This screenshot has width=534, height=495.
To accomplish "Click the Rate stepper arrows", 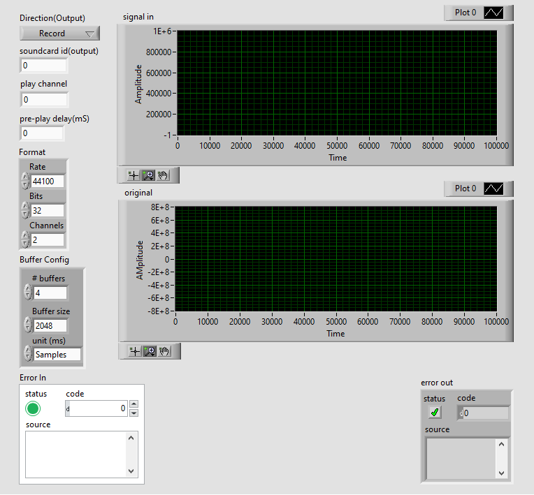I will [25, 181].
